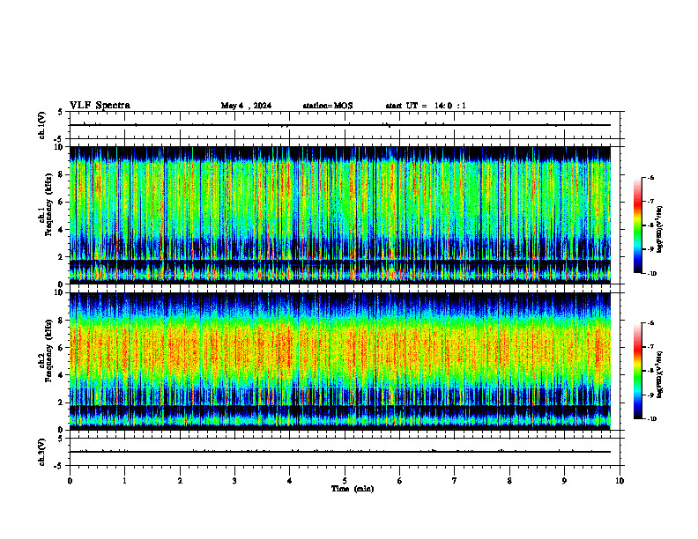Click the ch.1 voltage waveform trace
The height and width of the screenshot is (539, 698).
tap(340, 125)
